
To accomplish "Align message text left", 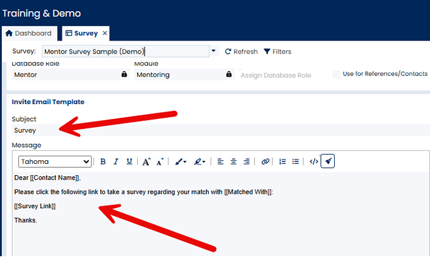I will 221,161.
